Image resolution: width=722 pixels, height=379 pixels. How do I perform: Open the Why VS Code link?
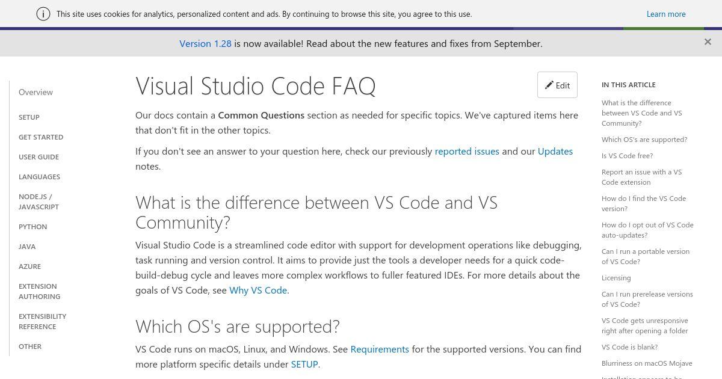point(259,290)
